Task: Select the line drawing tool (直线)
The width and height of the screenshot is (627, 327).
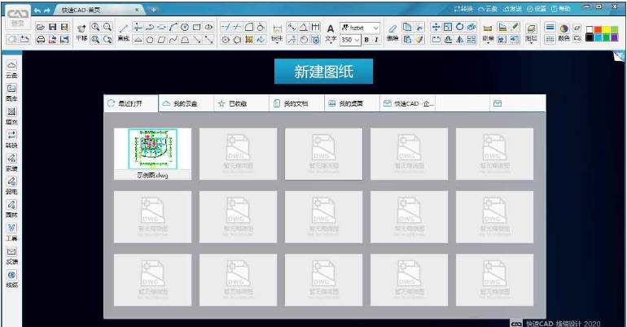Action: [124, 28]
